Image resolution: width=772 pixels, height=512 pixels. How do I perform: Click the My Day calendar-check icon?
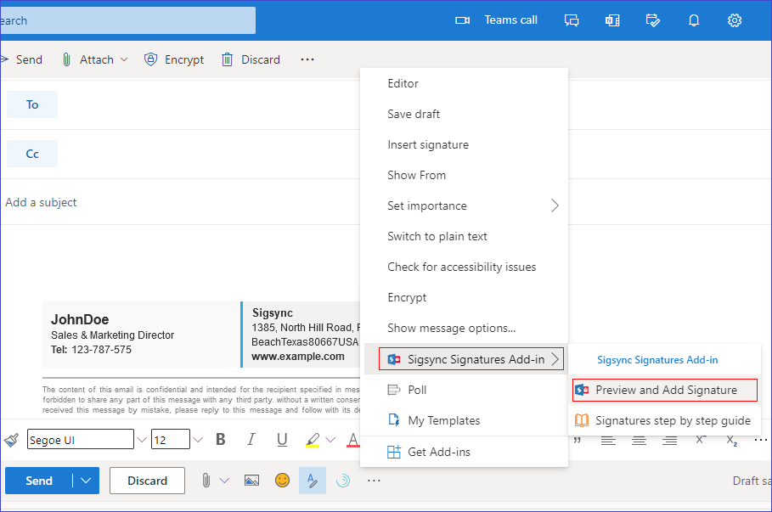pos(652,20)
